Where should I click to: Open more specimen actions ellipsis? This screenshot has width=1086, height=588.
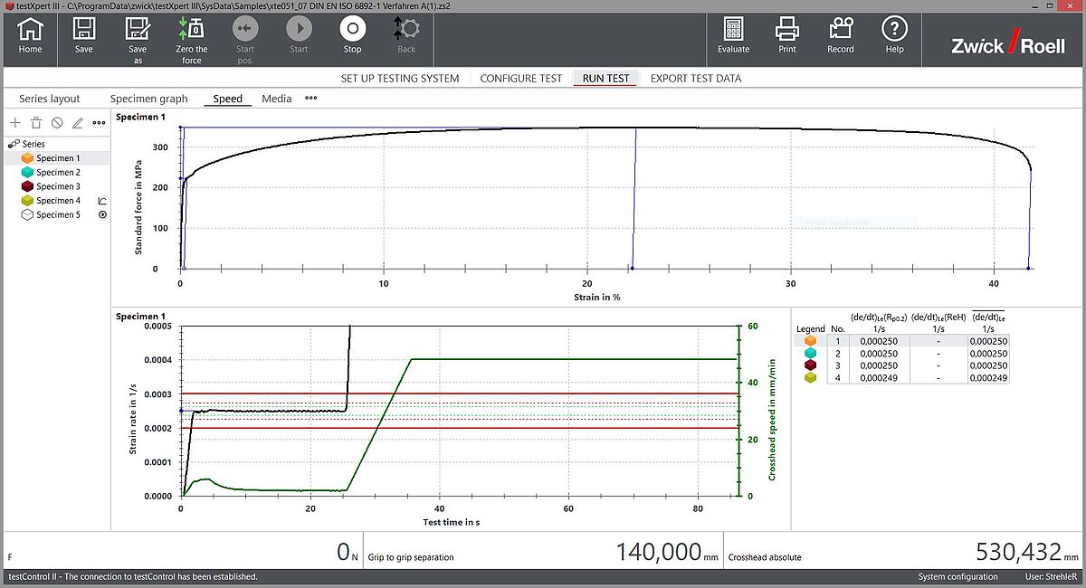pos(100,122)
